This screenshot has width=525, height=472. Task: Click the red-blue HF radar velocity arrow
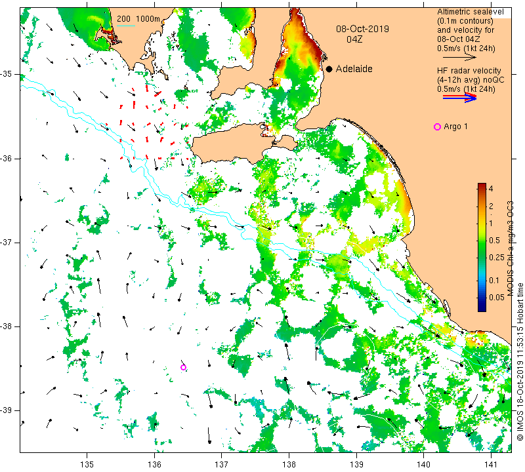coord(459,98)
